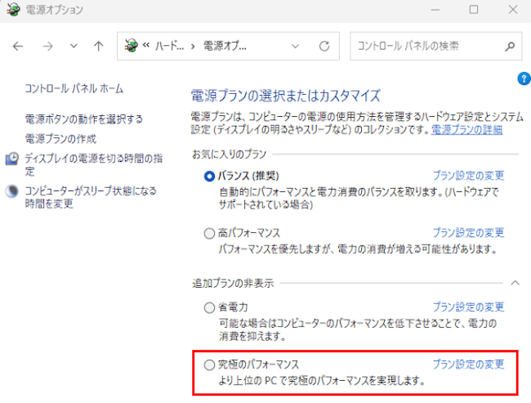Open プラン設定の変更 for 高パフォーマンス plan
Image resolution: width=531 pixels, height=403 pixels.
[x=468, y=232]
